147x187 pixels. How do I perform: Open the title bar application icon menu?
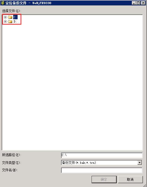pyautogui.click(x=3, y=3)
